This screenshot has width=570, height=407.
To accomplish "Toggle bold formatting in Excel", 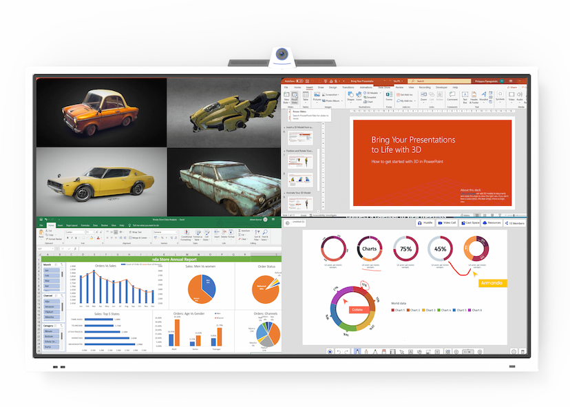I will [67, 238].
